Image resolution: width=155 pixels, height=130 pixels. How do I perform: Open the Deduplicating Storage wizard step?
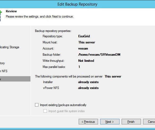(x=10, y=47)
